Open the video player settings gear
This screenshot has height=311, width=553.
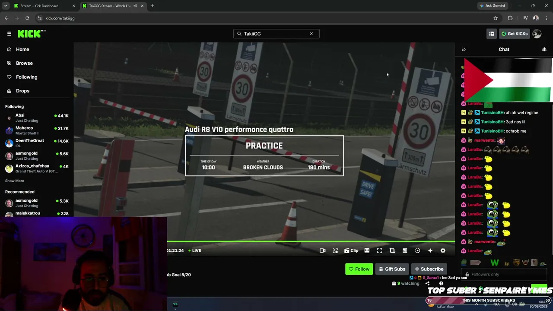(x=443, y=251)
